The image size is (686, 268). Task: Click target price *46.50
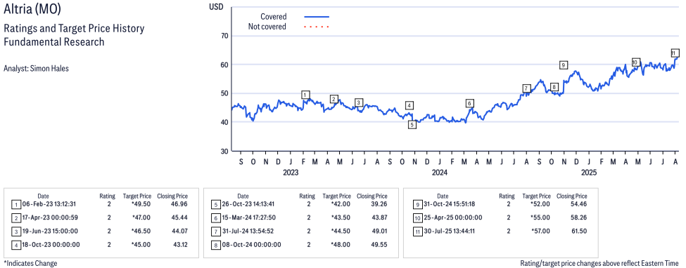point(142,231)
